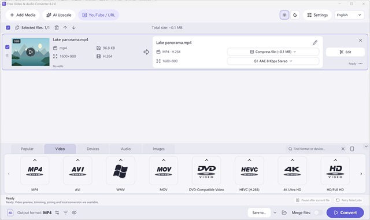Rename output file with pencil icon
This screenshot has width=370, height=220.
click(314, 42)
